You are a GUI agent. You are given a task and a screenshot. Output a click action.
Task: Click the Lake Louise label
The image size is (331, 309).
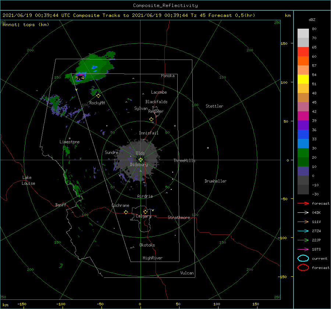click(x=28, y=180)
